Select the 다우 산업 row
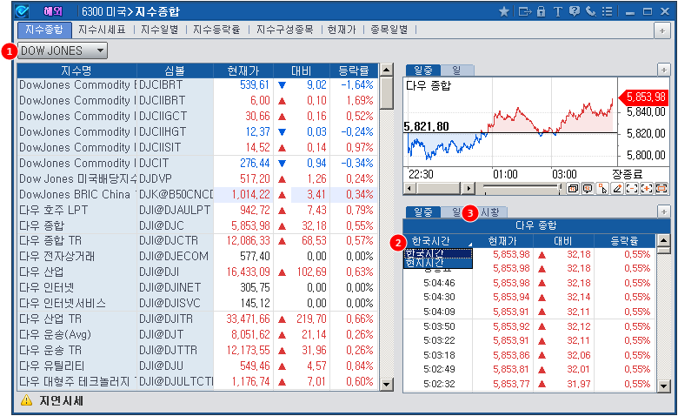The width and height of the screenshot is (678, 416). [197, 272]
